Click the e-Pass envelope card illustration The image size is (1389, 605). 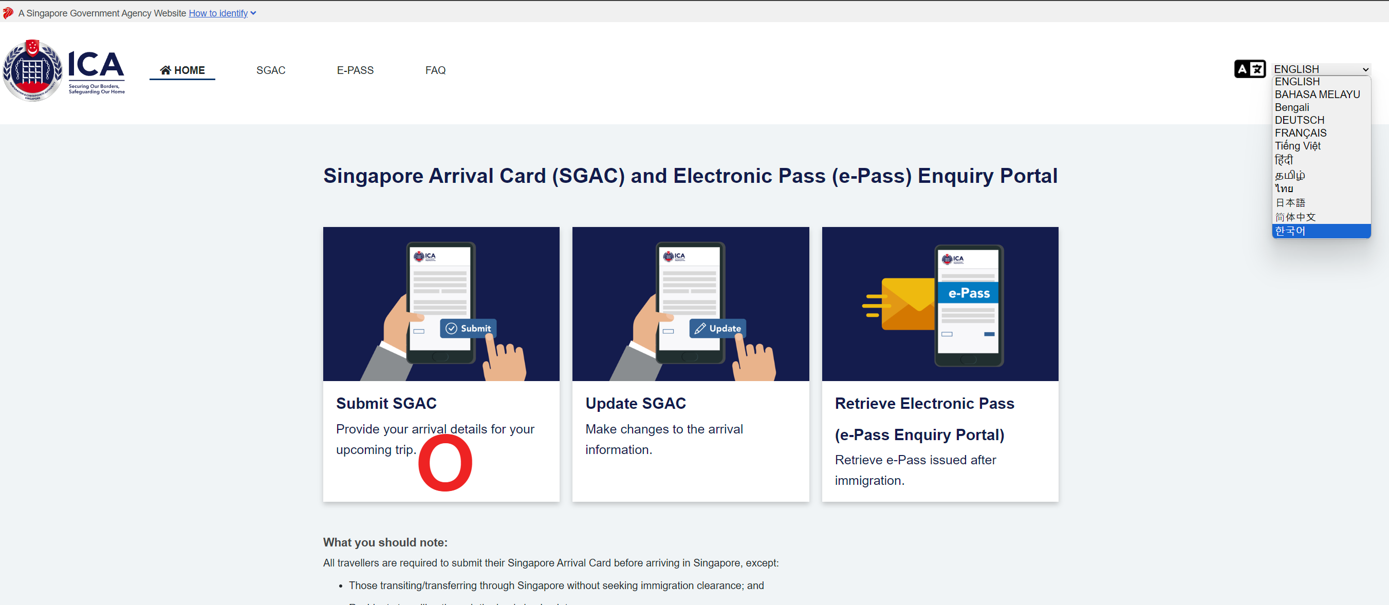click(x=940, y=304)
